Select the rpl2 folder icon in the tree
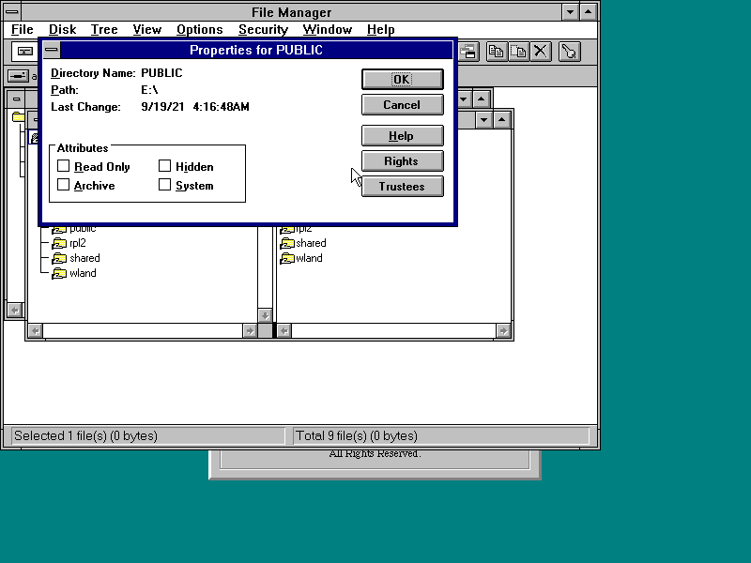751x563 pixels. click(59, 243)
